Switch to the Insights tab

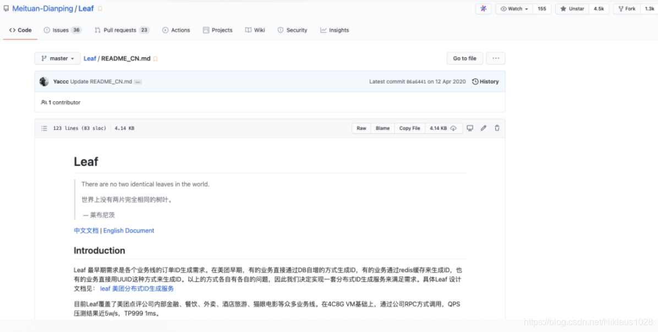click(335, 30)
